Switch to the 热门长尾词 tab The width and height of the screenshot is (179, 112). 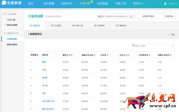[56, 26]
